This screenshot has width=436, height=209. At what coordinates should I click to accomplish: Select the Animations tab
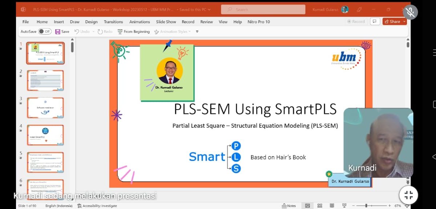click(x=140, y=22)
